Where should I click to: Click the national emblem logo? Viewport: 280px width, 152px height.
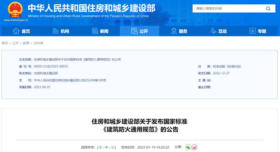15,10
